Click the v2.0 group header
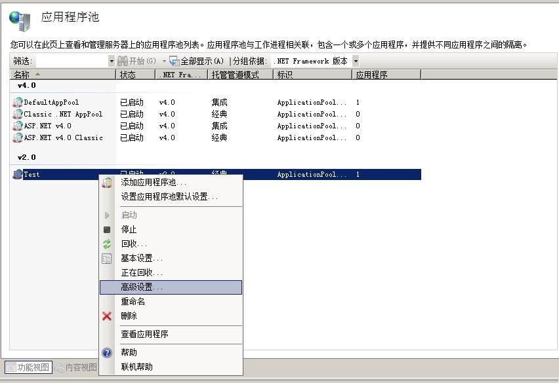The width and height of the screenshot is (559, 383). 27,157
